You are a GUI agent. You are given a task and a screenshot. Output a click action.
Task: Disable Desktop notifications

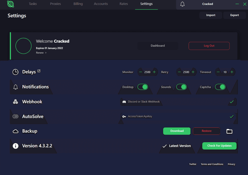click(x=143, y=87)
